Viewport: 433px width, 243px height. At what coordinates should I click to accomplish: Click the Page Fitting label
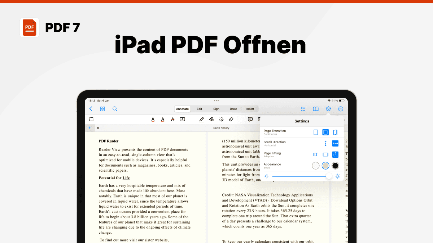(x=272, y=153)
